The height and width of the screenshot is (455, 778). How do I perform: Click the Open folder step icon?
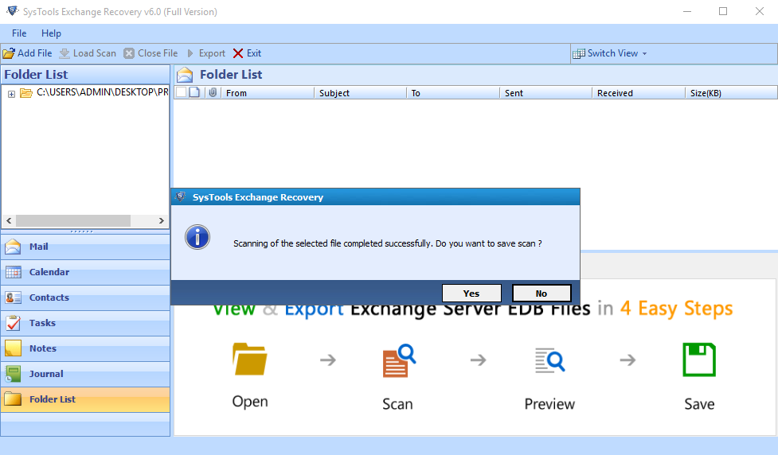click(249, 359)
